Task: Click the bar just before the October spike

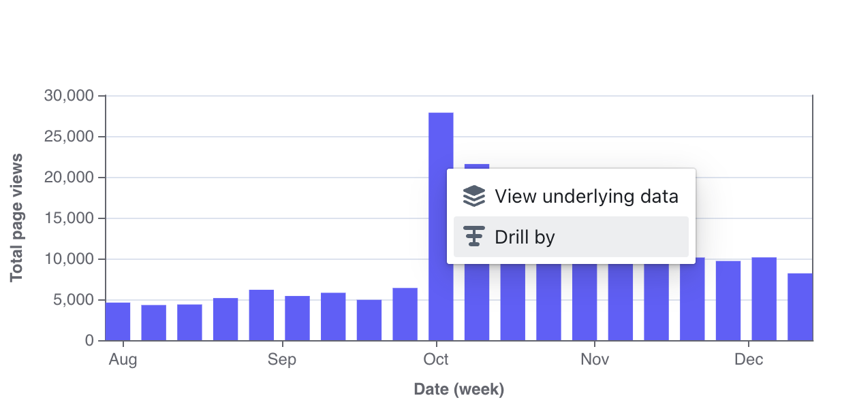Action: pyautogui.click(x=405, y=314)
